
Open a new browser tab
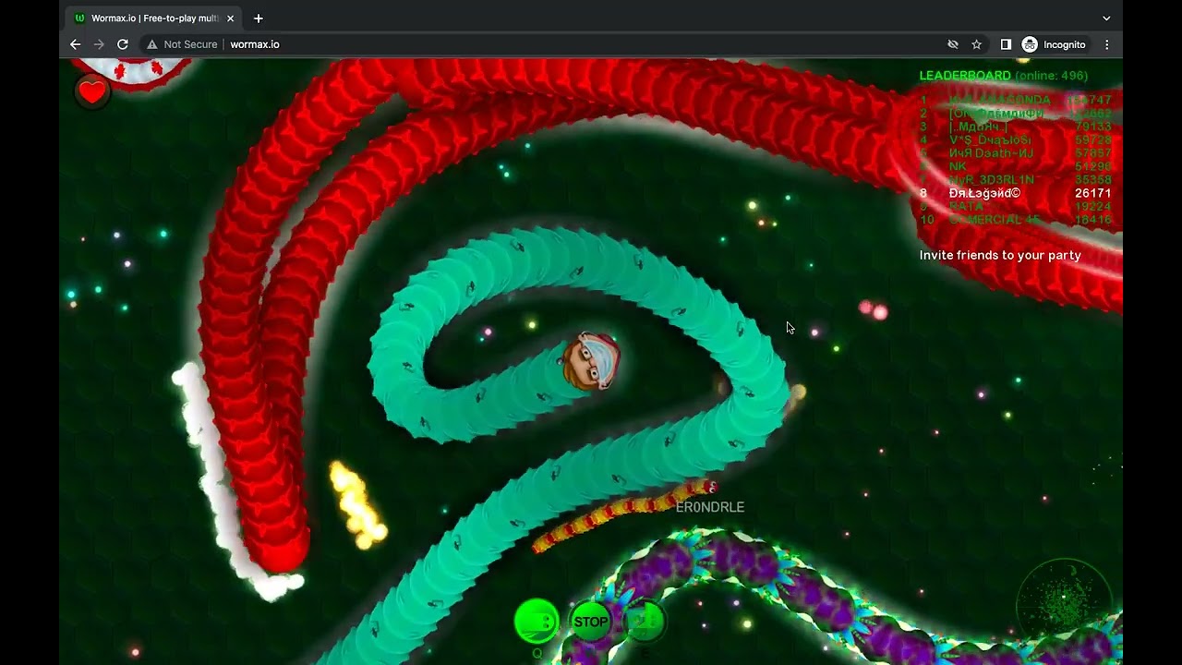(x=259, y=18)
